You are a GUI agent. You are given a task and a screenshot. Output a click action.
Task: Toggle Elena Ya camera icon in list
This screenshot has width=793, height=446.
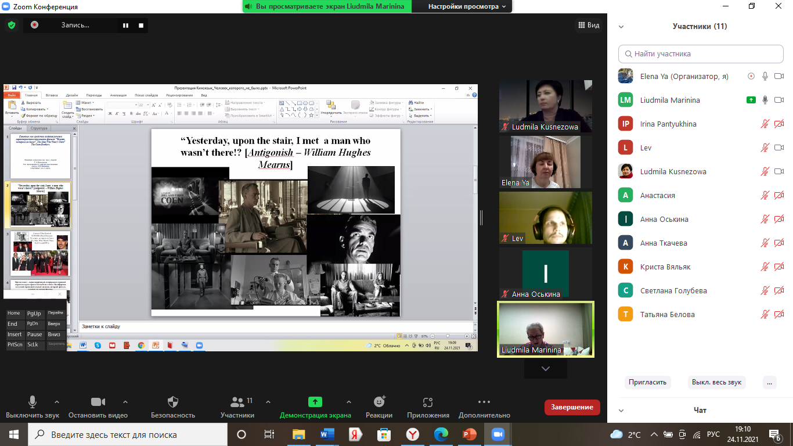779,76
